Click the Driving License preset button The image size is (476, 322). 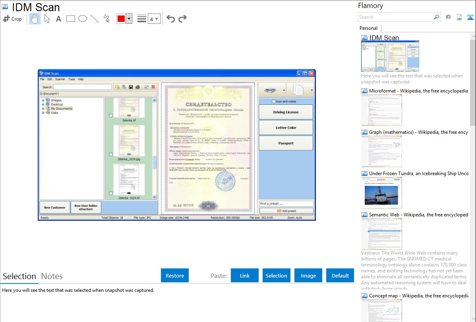286,112
